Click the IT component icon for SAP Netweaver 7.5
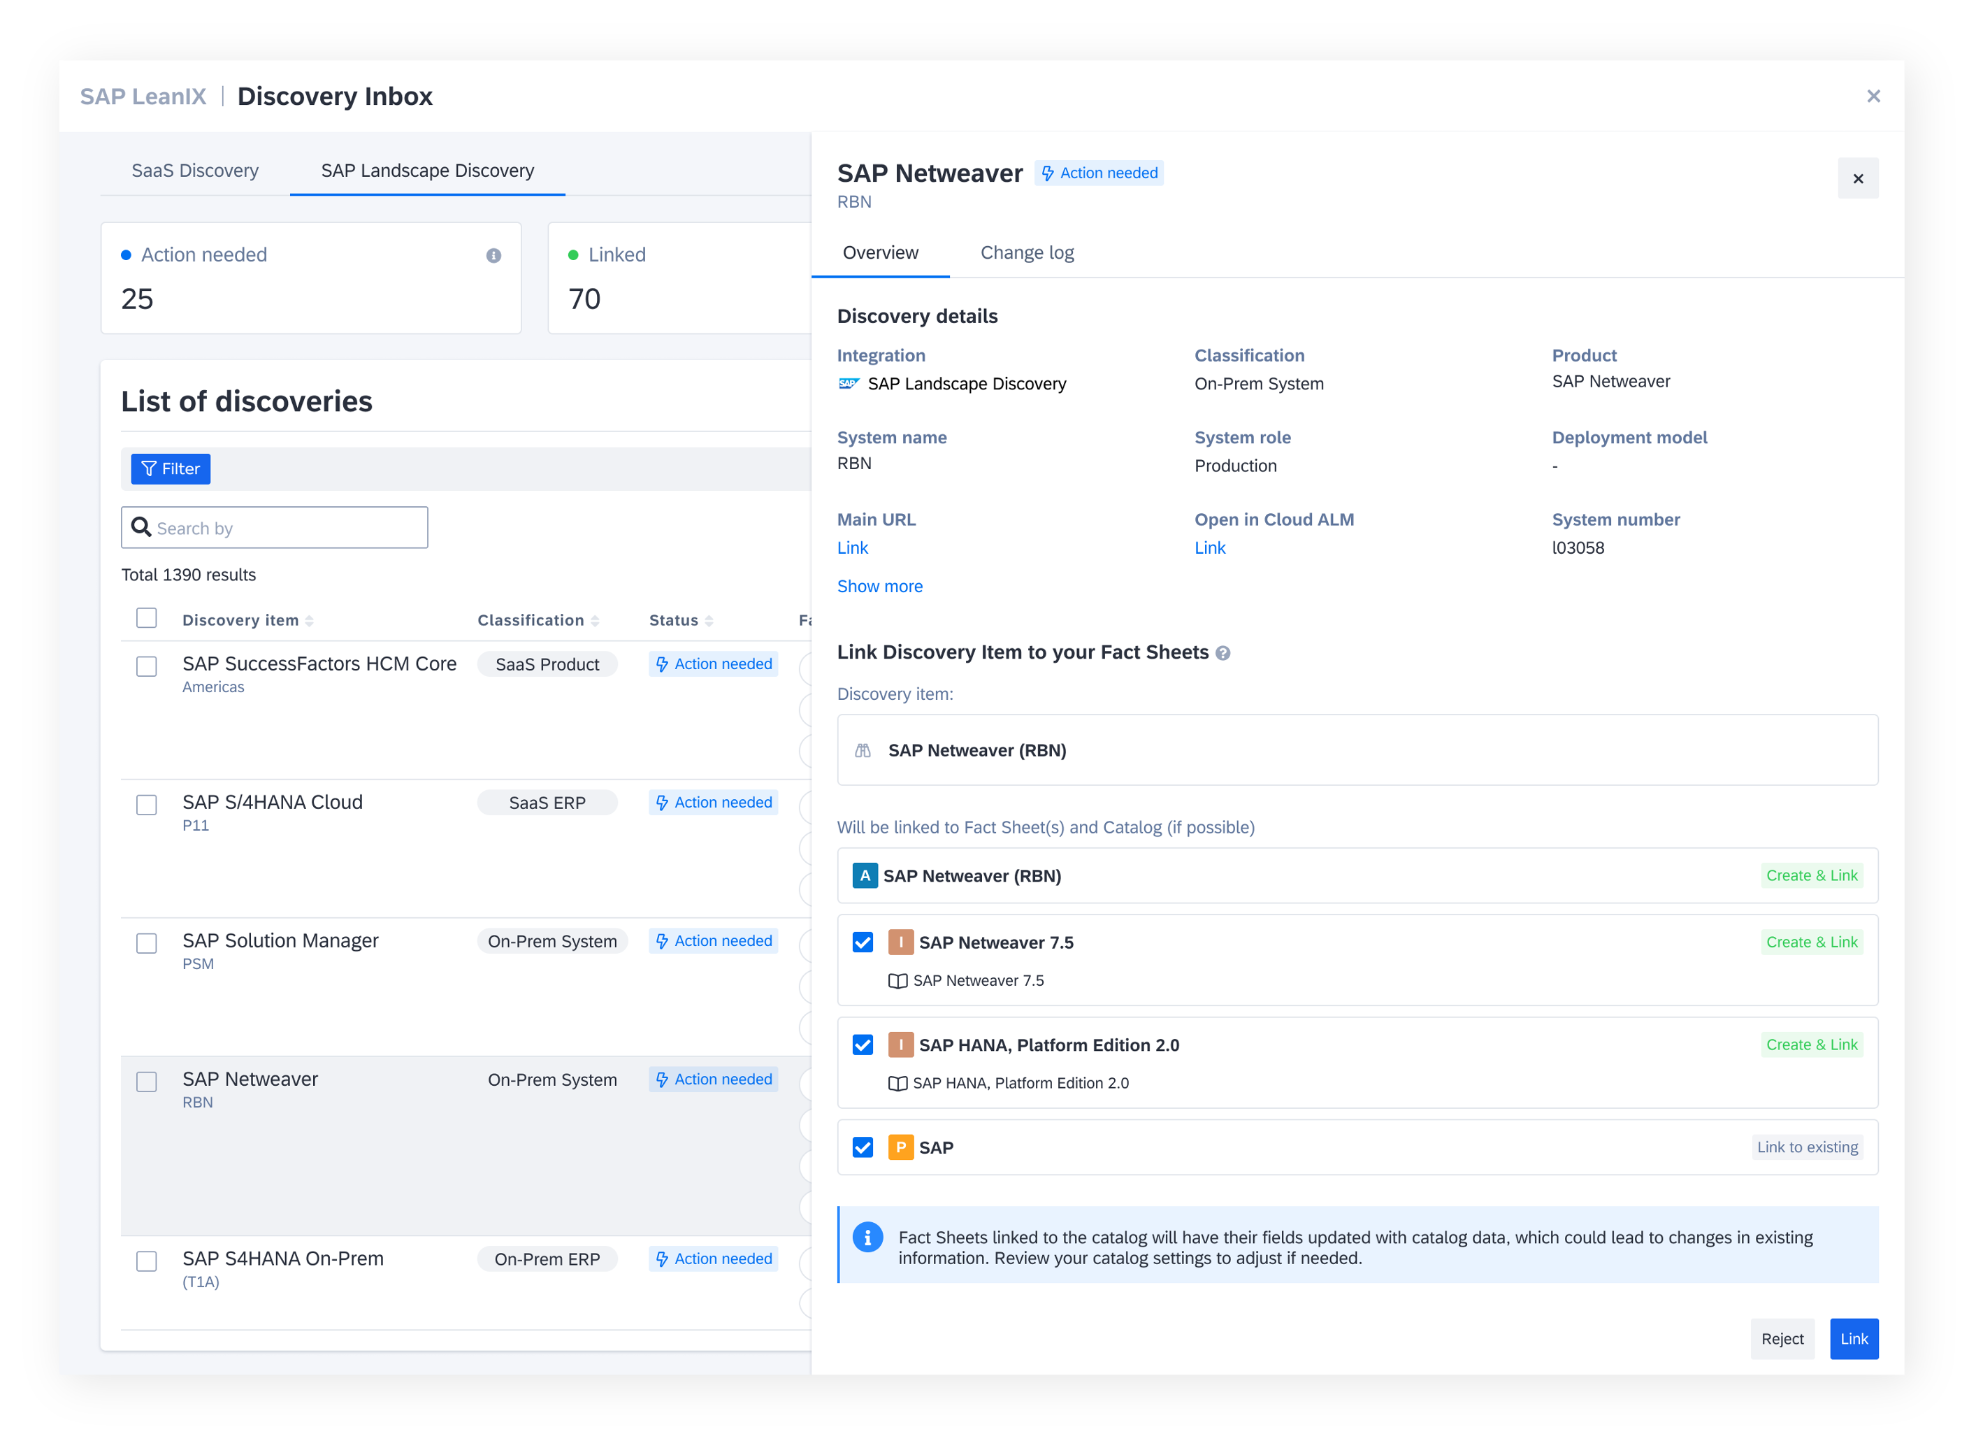 [x=900, y=942]
